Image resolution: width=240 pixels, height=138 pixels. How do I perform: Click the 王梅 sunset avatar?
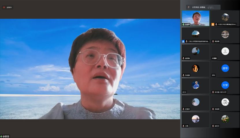pos(196,118)
